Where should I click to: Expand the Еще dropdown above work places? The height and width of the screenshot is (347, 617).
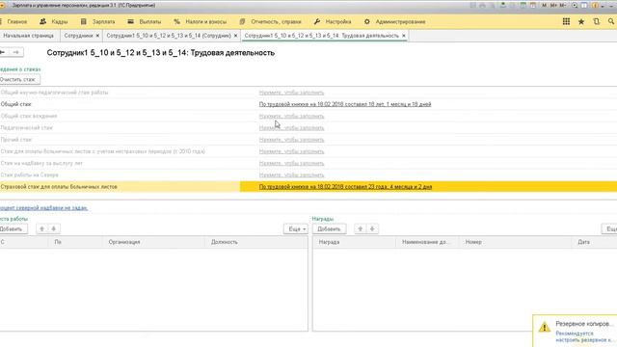pyautogui.click(x=296, y=228)
